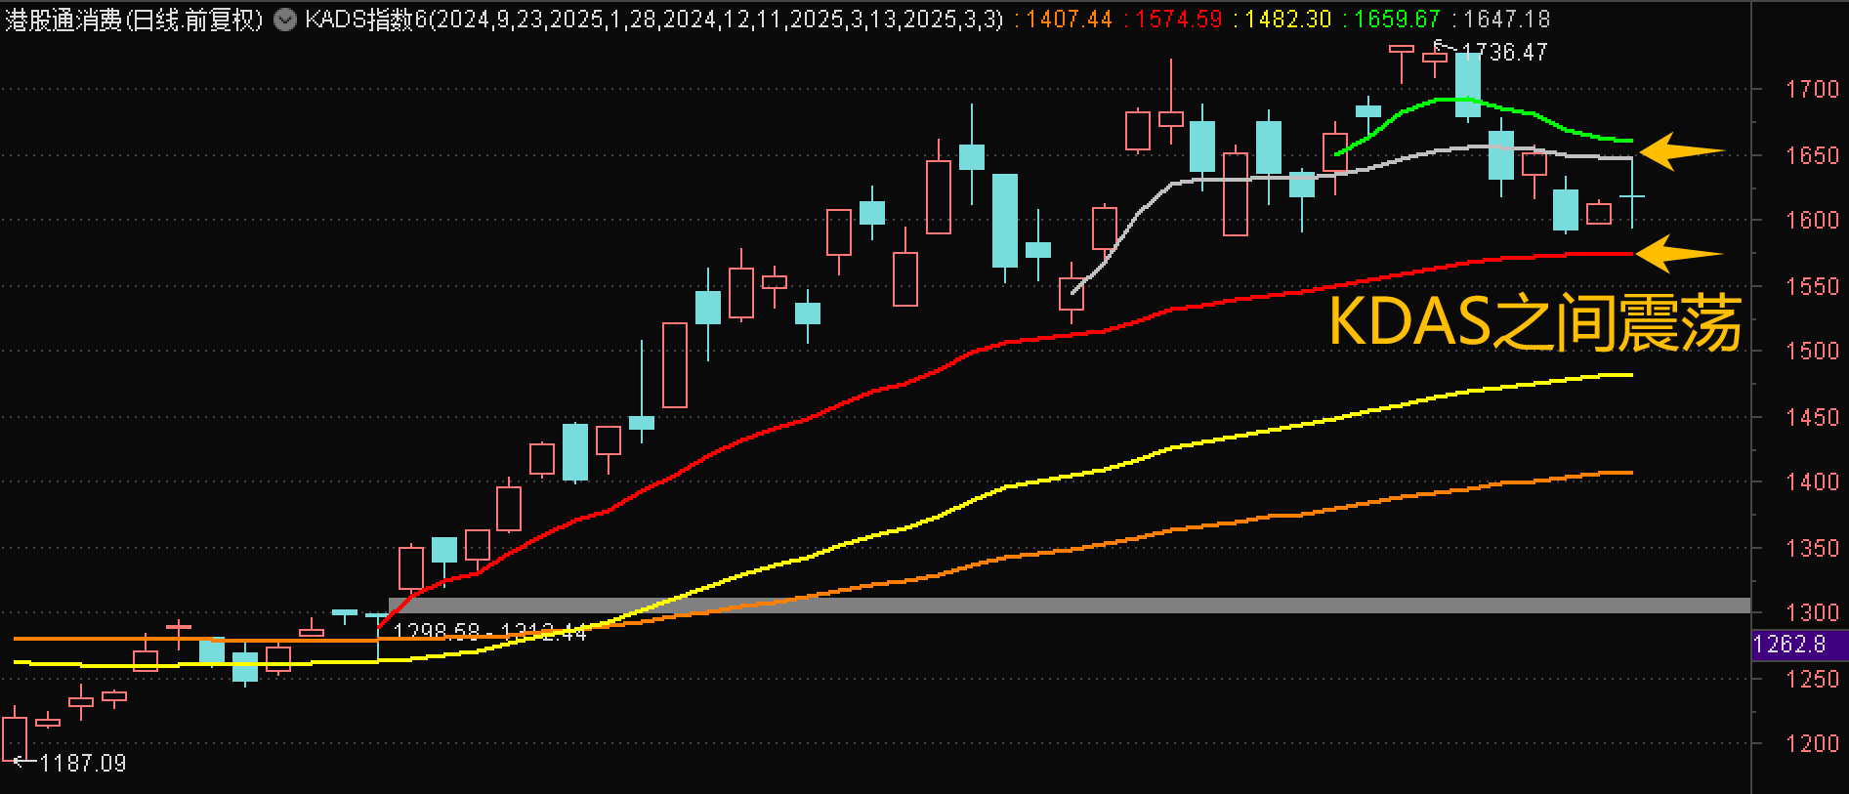Click the gap range label 1298.58 - 1312.44
Image resolution: width=1849 pixels, height=794 pixels.
[489, 632]
